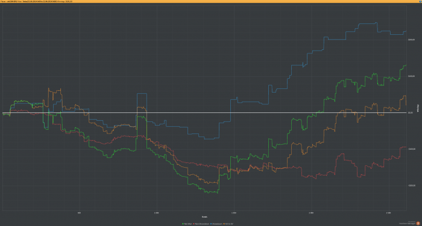The image size is (422, 226).
Task: Toggle the Showdown legend series
Action: pyautogui.click(x=216, y=224)
